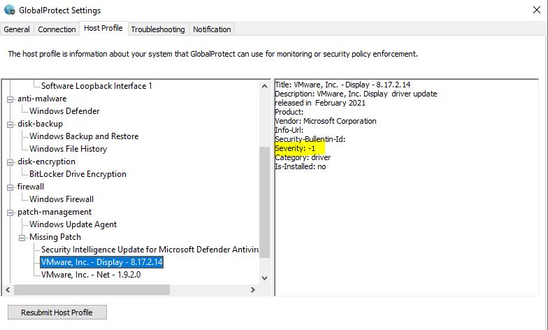The height and width of the screenshot is (330, 548).
Task: Collapse the patch-management tree node
Action: tap(10, 213)
